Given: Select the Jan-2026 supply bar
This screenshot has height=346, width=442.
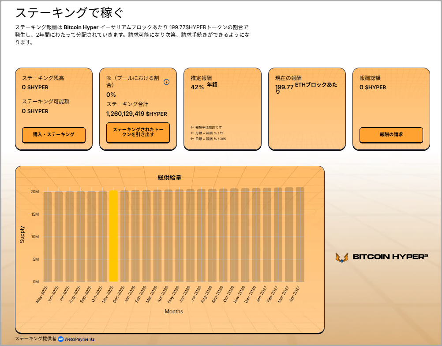Looking at the screenshot, I should tap(135, 236).
